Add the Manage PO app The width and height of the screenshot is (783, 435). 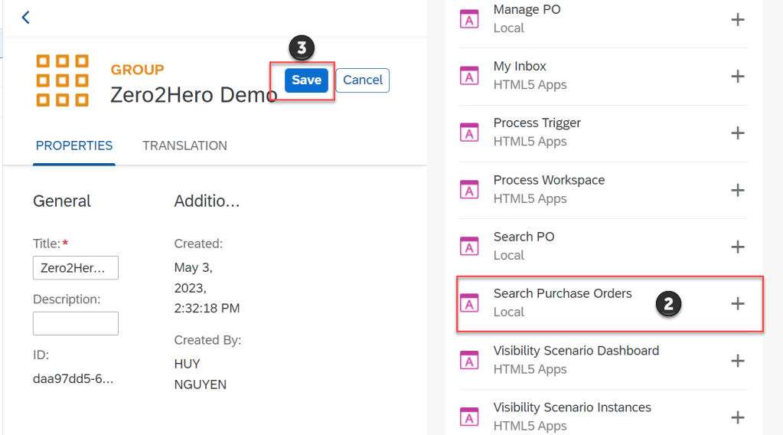[737, 19]
